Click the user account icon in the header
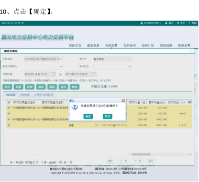199x182 pixels. (142, 23)
